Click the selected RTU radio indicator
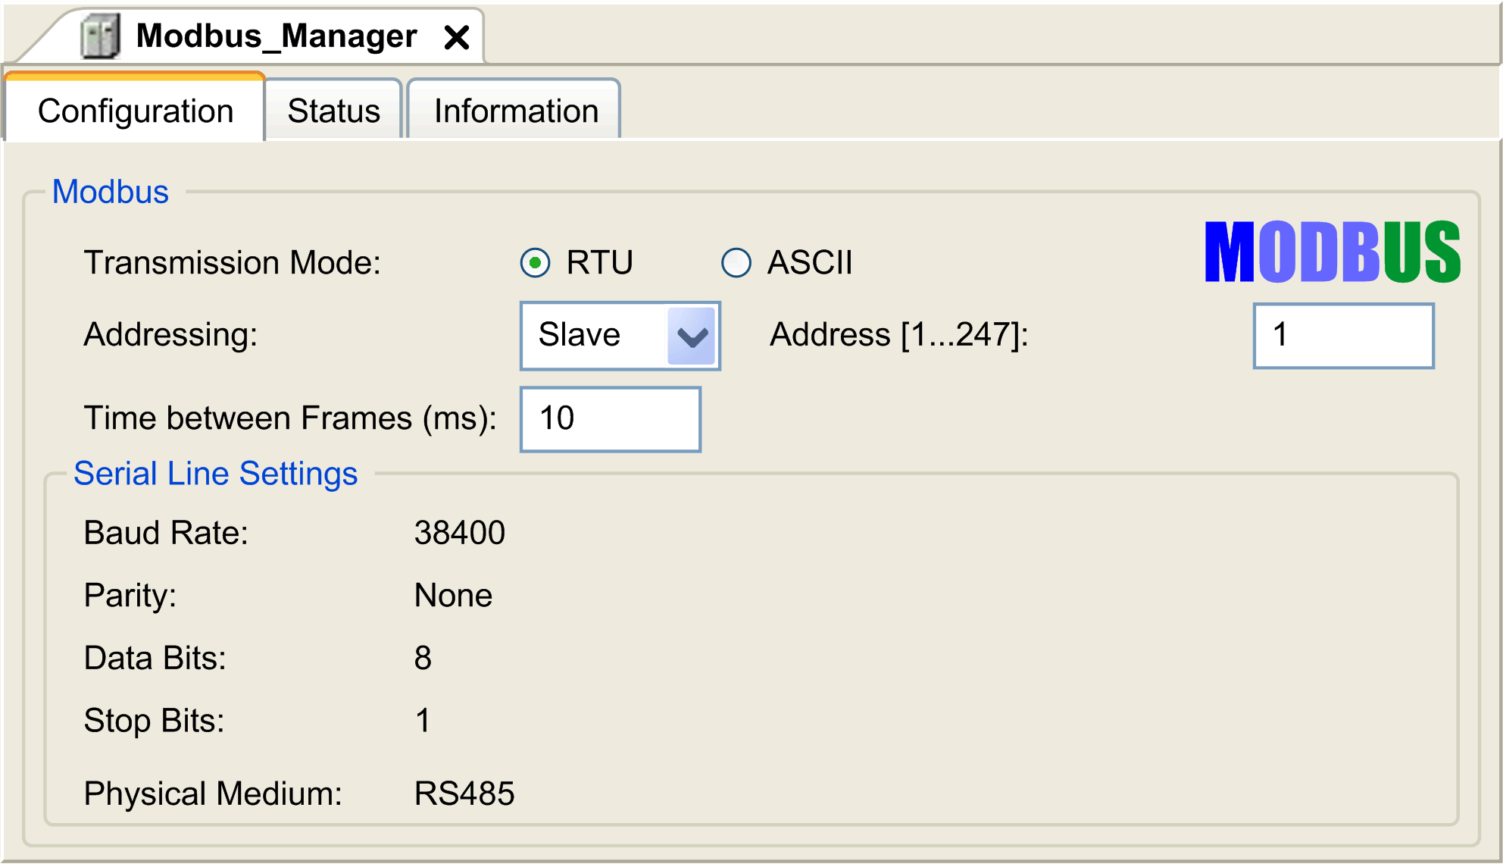1503x864 pixels. click(x=536, y=263)
